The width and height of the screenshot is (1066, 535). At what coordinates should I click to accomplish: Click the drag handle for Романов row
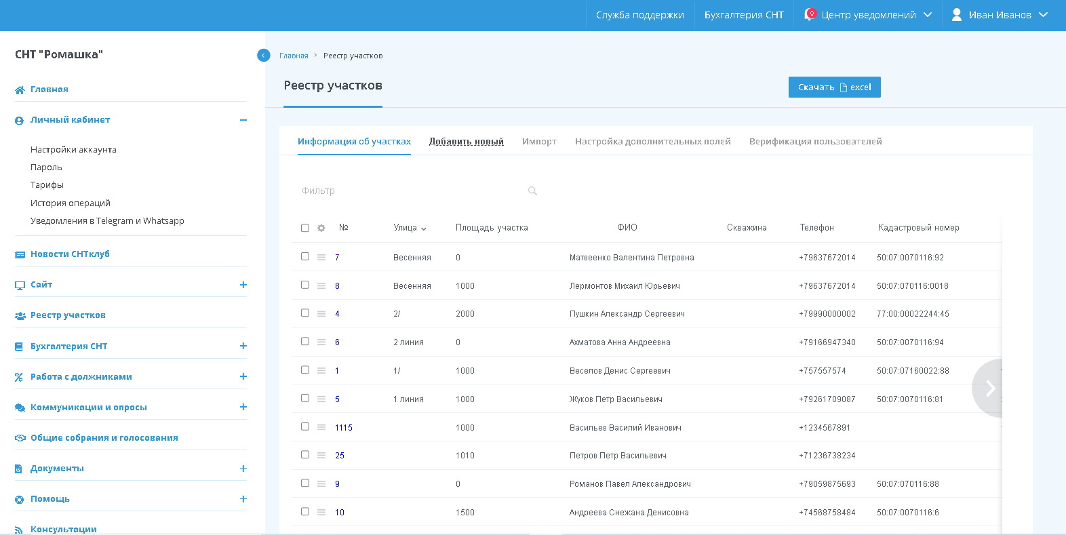click(x=321, y=484)
